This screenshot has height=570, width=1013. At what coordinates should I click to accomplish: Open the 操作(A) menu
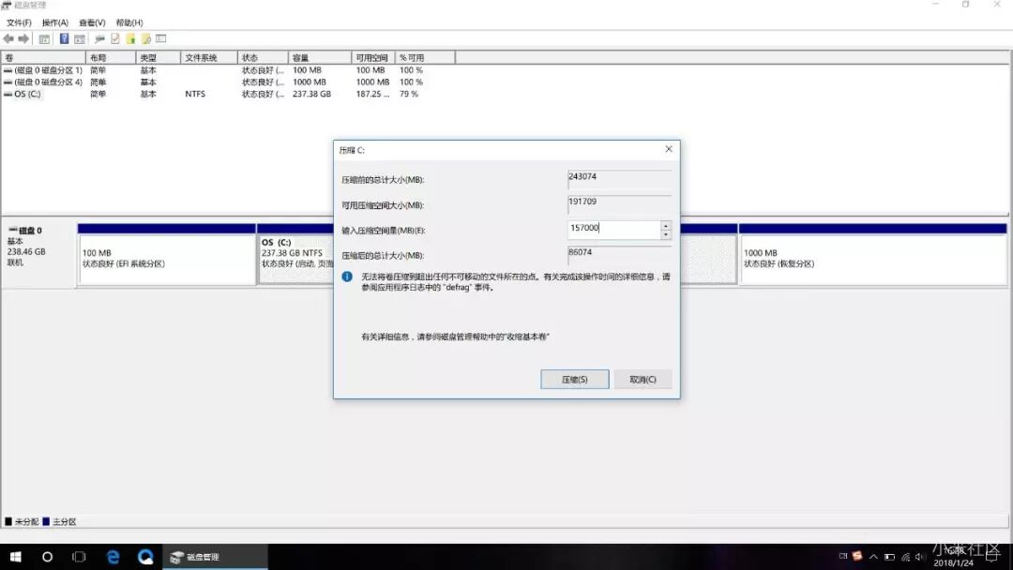[55, 22]
